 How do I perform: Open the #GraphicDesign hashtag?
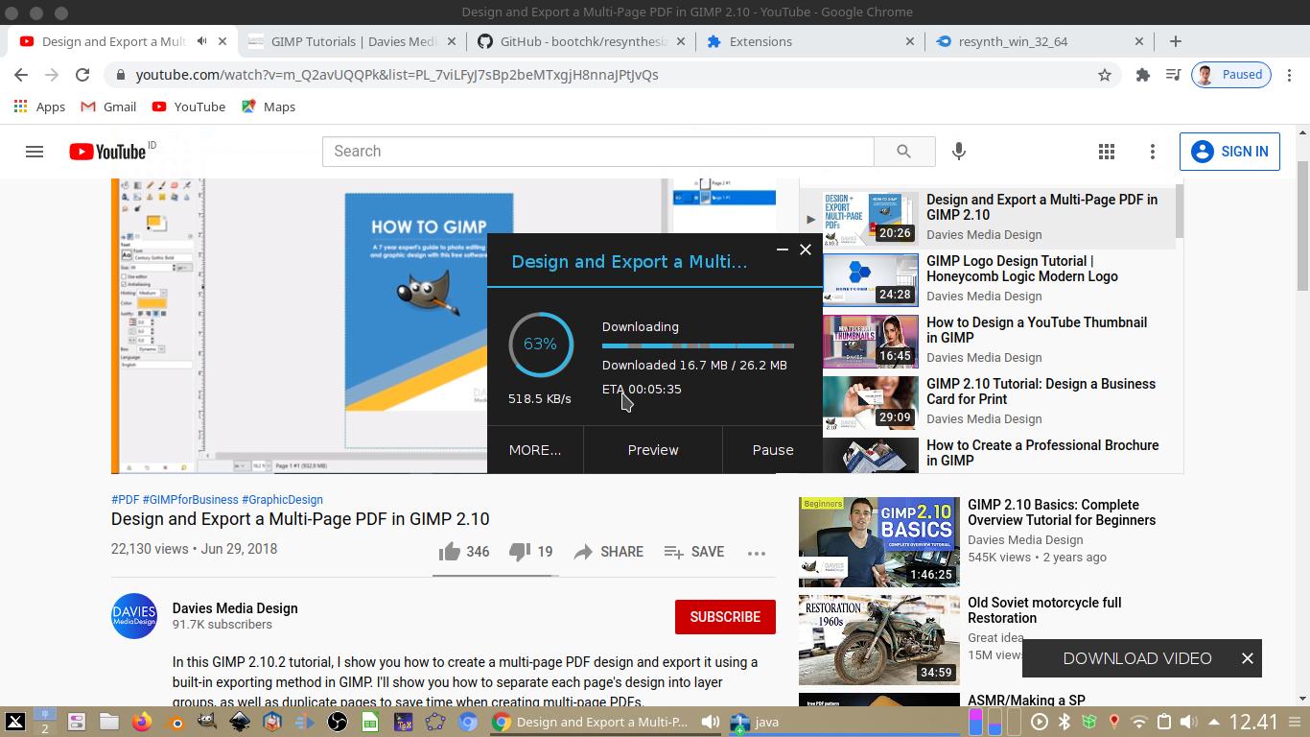point(282,500)
